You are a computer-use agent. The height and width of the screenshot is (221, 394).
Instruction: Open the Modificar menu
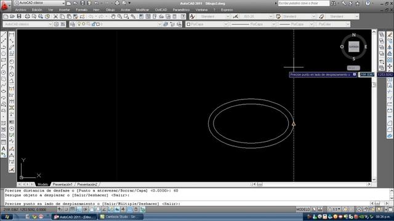[142, 10]
